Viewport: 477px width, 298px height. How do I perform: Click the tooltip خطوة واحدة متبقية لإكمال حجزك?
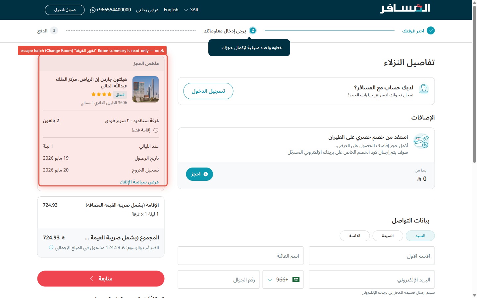click(x=249, y=48)
